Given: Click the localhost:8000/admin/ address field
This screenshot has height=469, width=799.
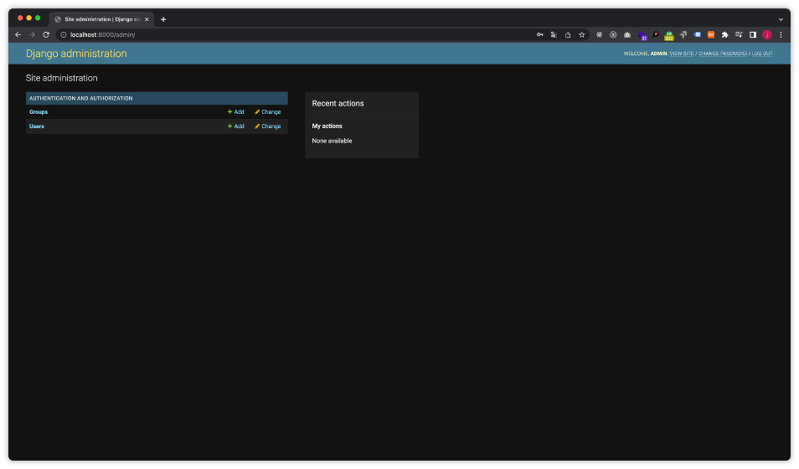Looking at the screenshot, I should point(296,34).
